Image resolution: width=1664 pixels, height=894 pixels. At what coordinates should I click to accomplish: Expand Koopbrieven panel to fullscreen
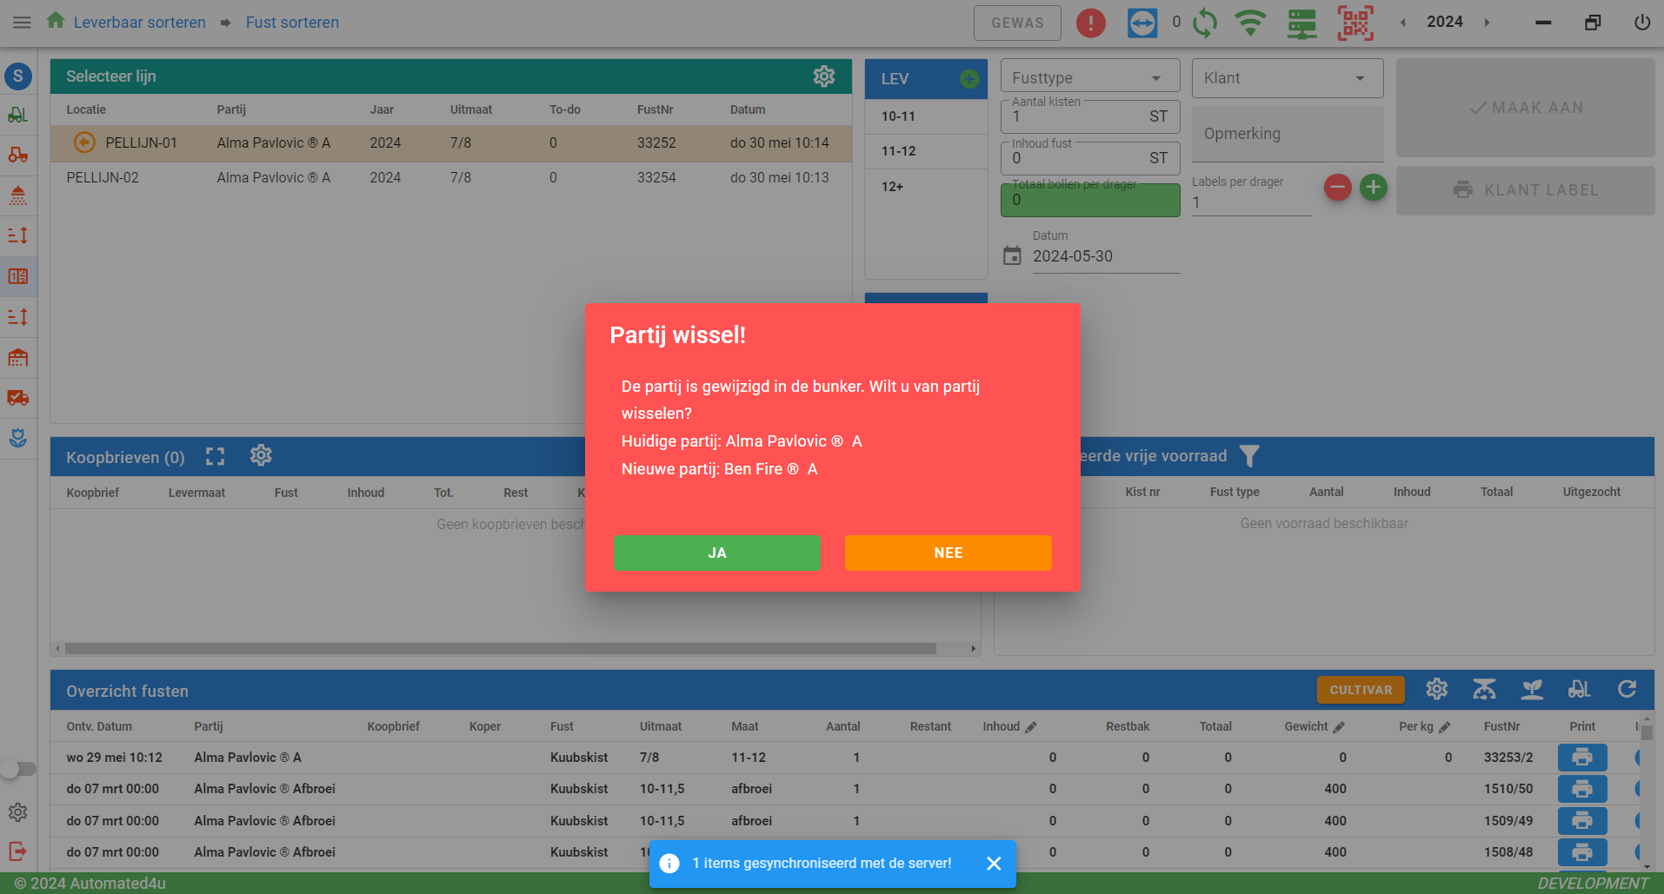click(215, 457)
